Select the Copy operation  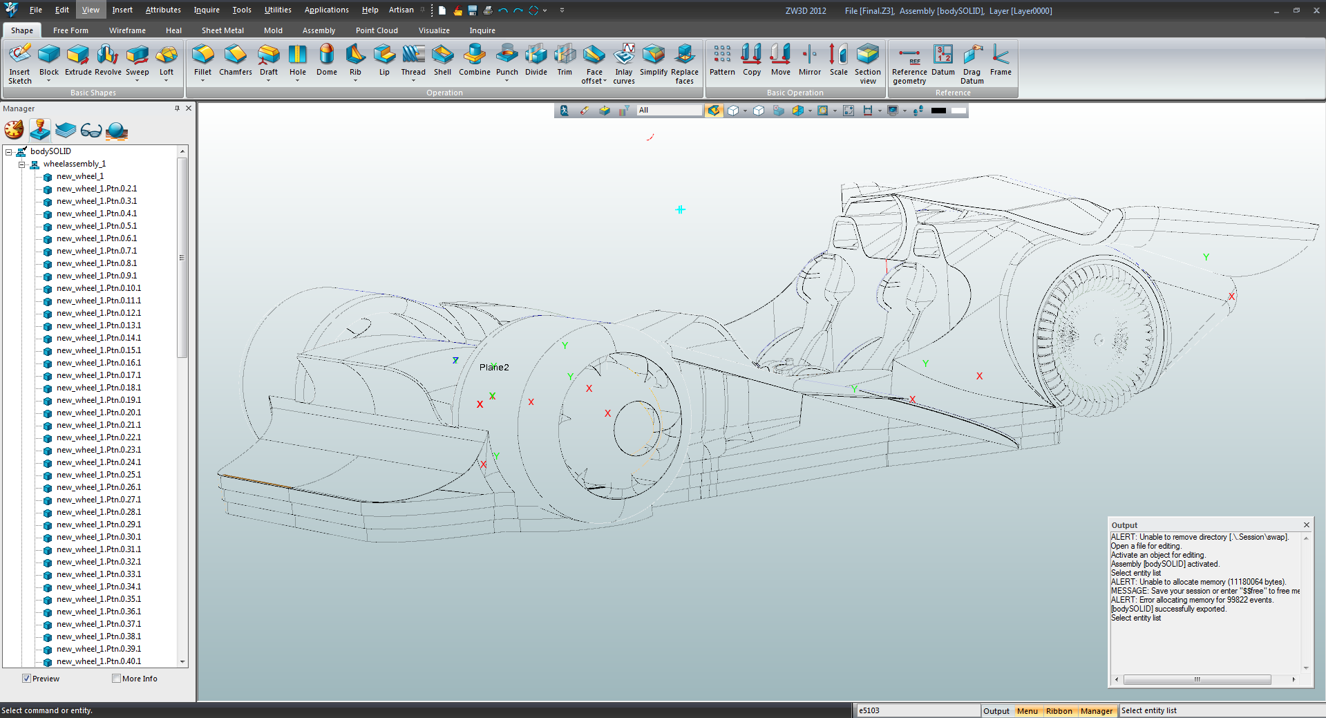[752, 60]
